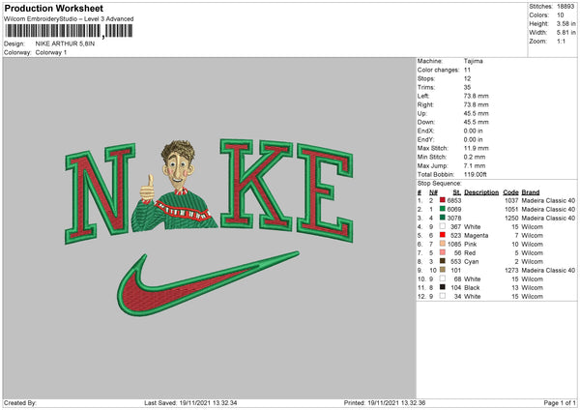
Task: Select the "Black" description
Action: 472,287
